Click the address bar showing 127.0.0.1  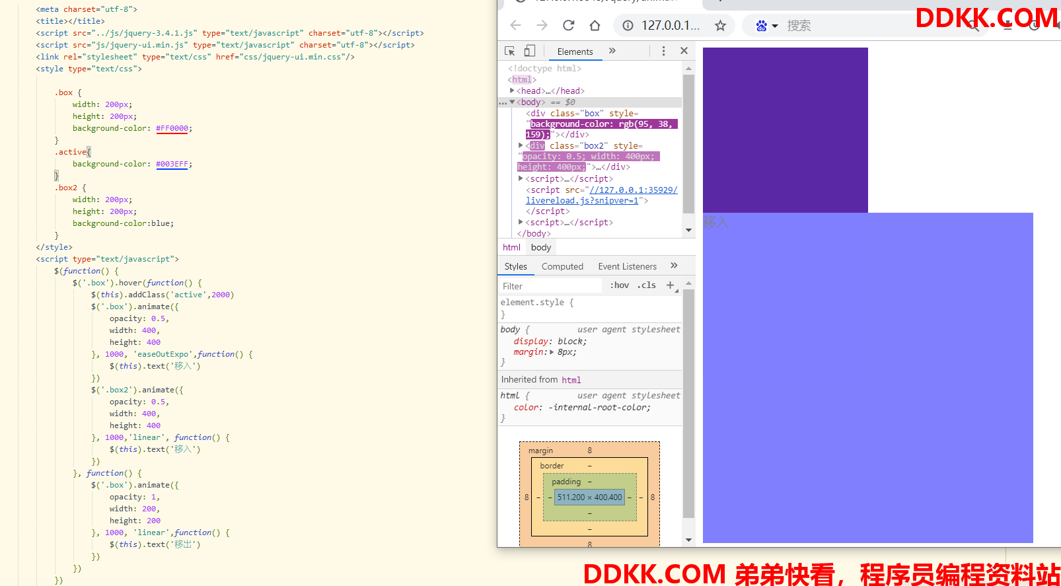click(x=670, y=25)
